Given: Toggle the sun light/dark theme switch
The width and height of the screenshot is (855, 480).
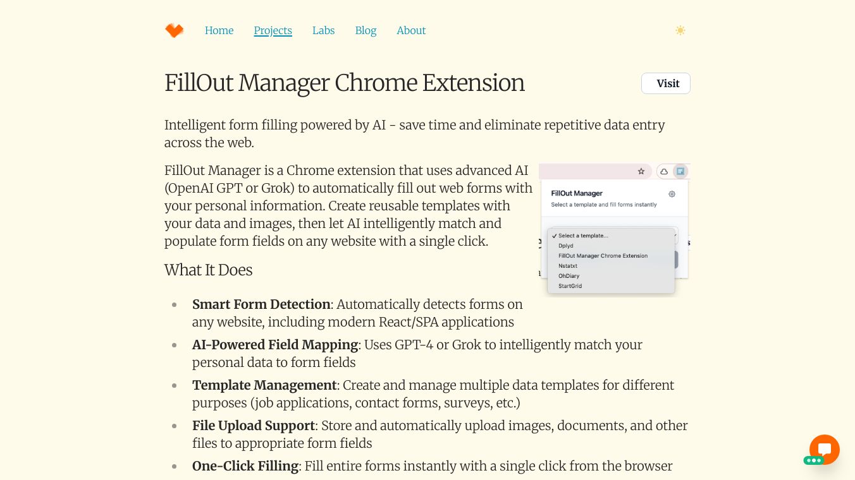Looking at the screenshot, I should click(x=680, y=30).
